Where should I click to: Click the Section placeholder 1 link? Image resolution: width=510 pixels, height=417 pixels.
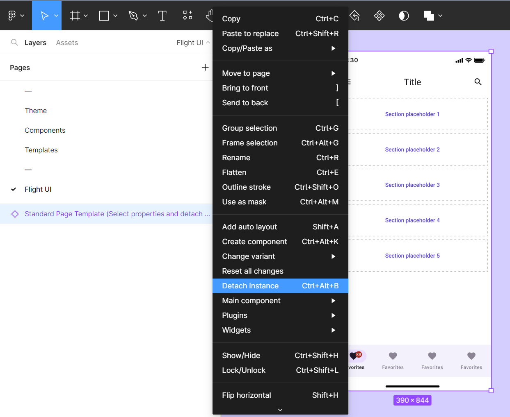pyautogui.click(x=412, y=114)
